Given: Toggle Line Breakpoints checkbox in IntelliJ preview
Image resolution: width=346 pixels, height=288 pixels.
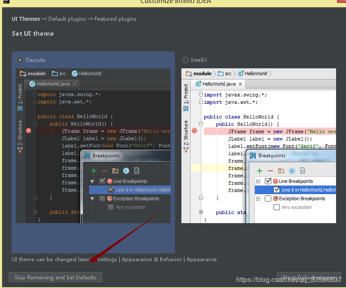Looking at the screenshot, I should (268, 181).
